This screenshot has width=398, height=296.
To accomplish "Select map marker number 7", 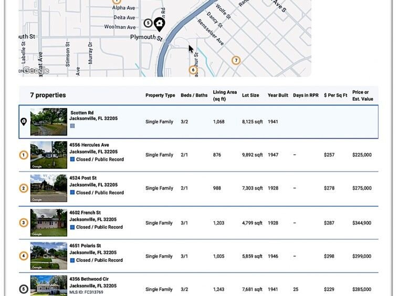I will coord(236,60).
